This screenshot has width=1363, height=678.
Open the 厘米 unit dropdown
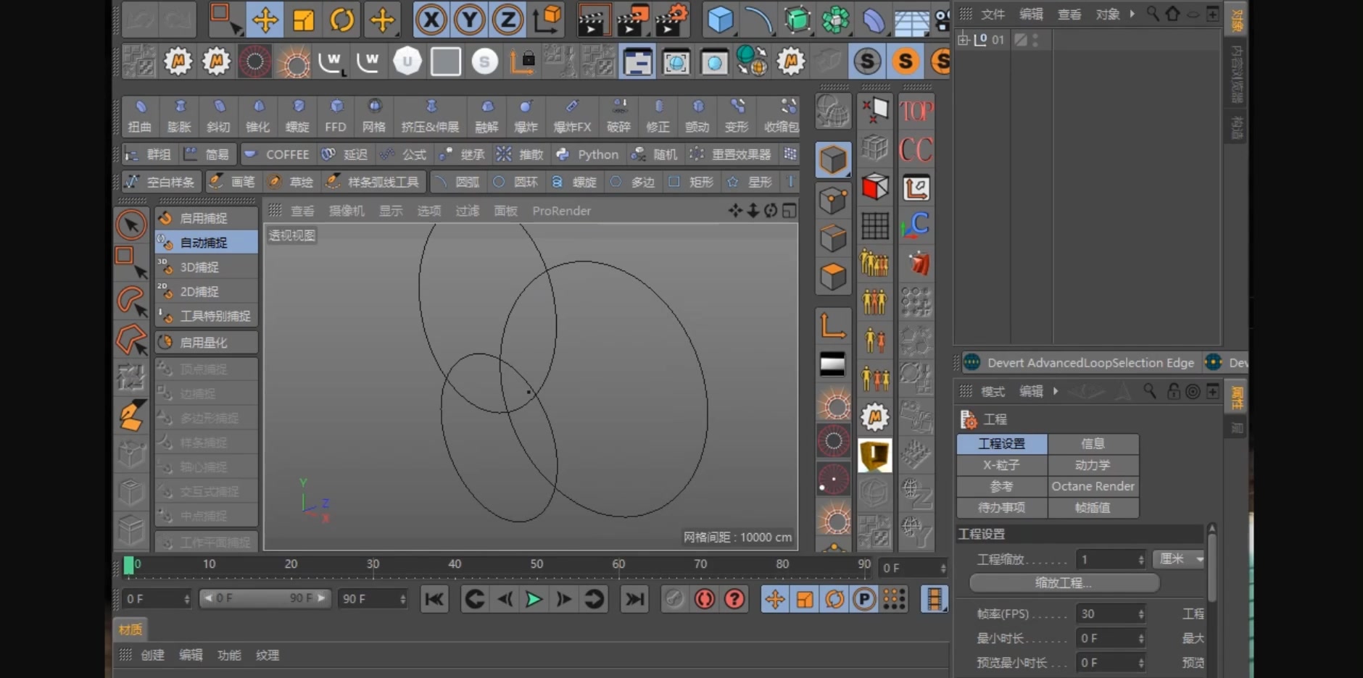[1180, 558]
